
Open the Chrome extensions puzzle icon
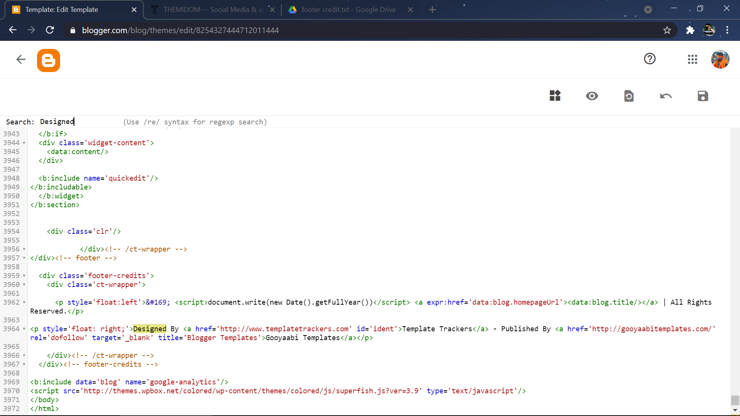pos(690,30)
